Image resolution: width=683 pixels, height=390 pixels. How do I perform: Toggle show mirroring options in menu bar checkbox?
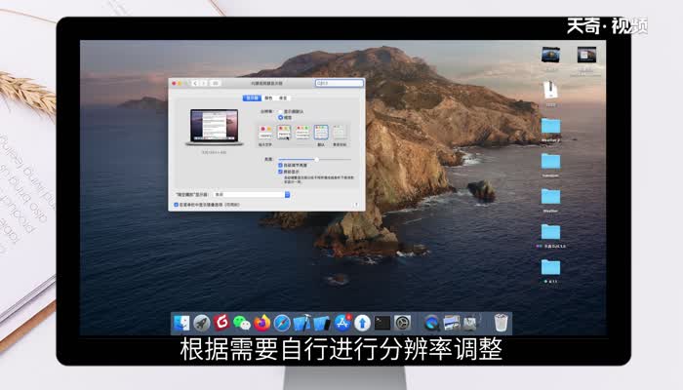(x=177, y=205)
